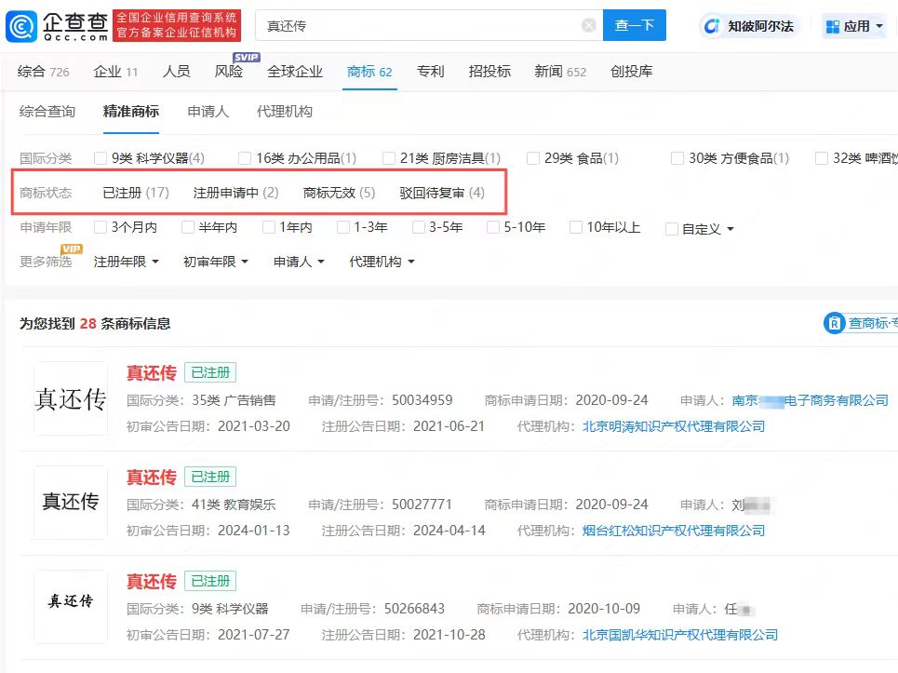Open agency 北京国凯华知识产权代理有限公司

pos(680,635)
